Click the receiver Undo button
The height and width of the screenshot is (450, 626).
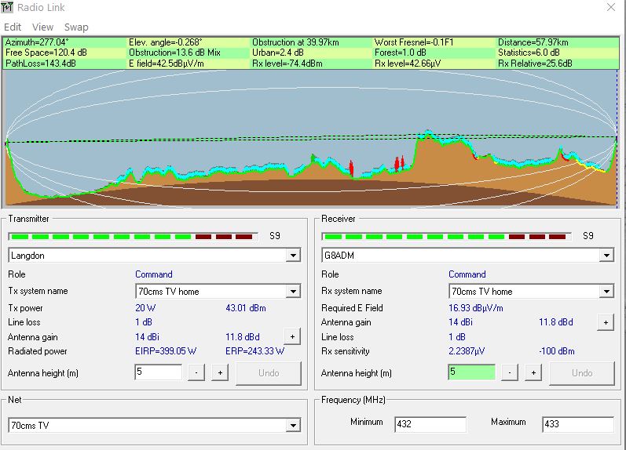[x=582, y=373]
